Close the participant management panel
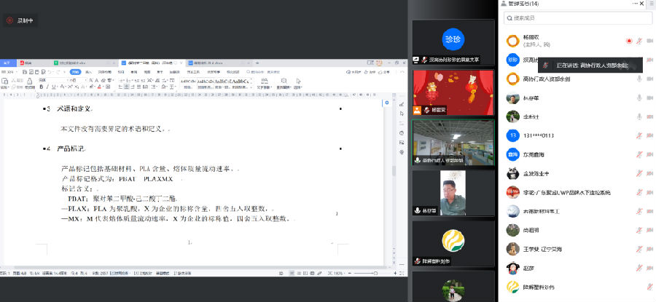 coord(641,4)
